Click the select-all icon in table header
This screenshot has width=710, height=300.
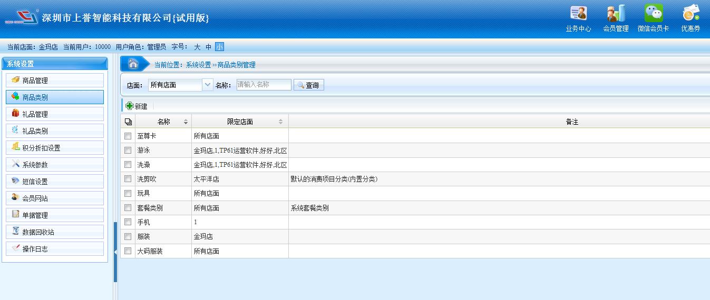128,122
